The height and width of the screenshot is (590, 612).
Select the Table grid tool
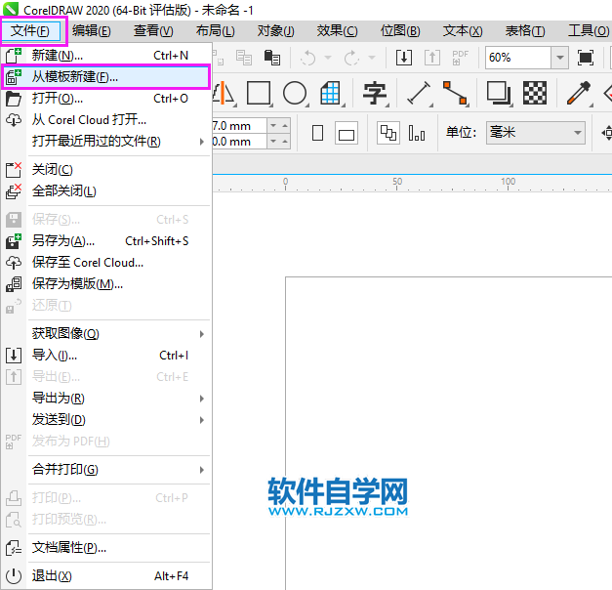point(331,93)
